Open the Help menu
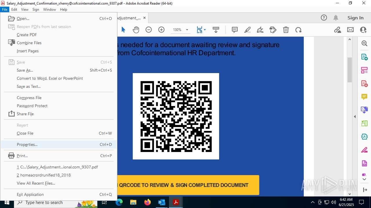 [63, 9]
